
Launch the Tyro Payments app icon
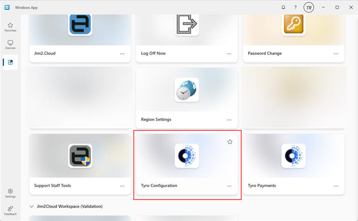pyautogui.click(x=294, y=156)
